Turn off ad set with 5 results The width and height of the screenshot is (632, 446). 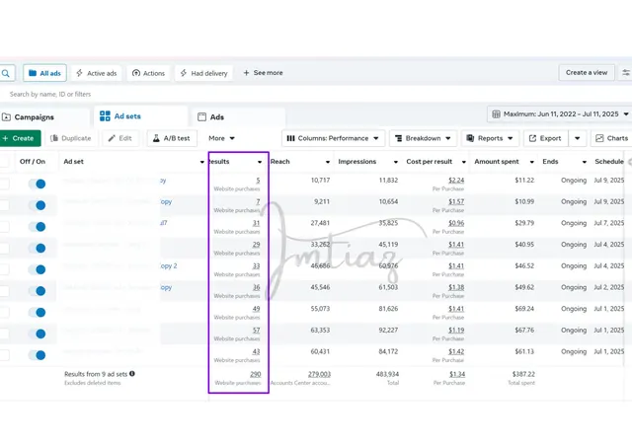[37, 185]
